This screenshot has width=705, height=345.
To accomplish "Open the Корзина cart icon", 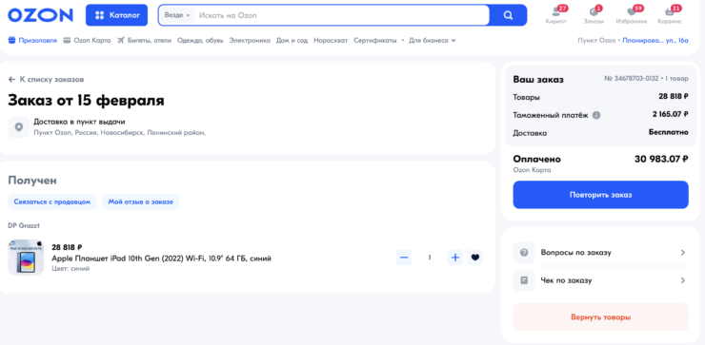I will (670, 15).
